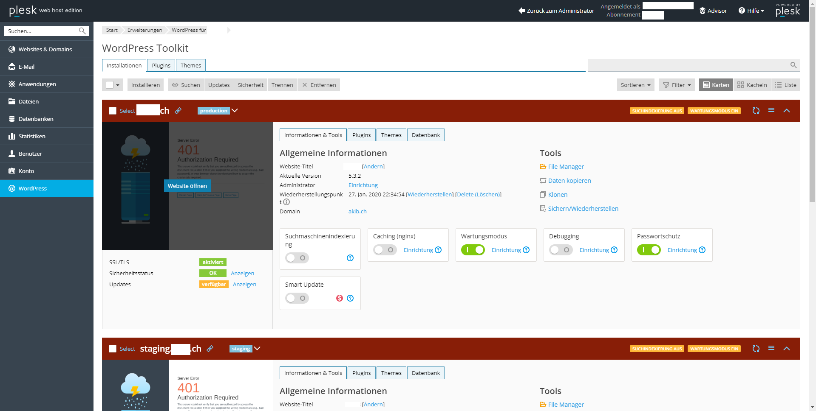
Task: Collapse the staging installation card
Action: 787,349
